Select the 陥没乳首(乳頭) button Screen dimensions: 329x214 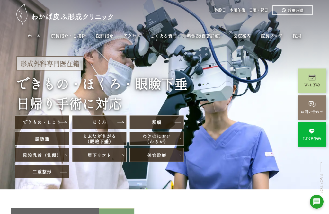42,155
